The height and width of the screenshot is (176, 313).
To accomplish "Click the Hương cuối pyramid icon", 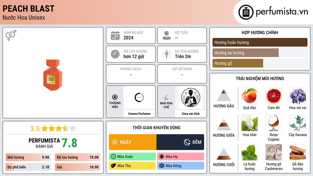I will coord(224,154).
